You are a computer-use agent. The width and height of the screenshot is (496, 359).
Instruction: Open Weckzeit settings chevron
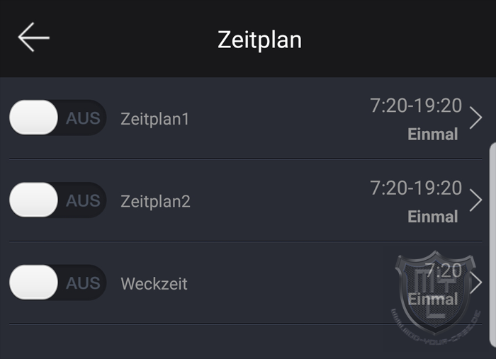click(475, 283)
